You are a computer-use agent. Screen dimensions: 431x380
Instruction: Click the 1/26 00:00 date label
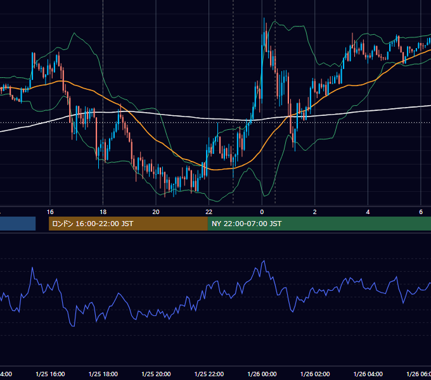click(262, 374)
